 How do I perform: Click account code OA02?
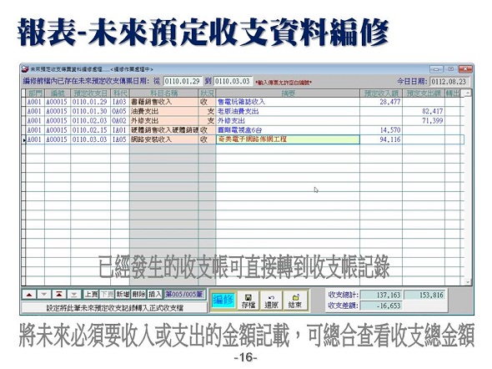tap(119, 121)
